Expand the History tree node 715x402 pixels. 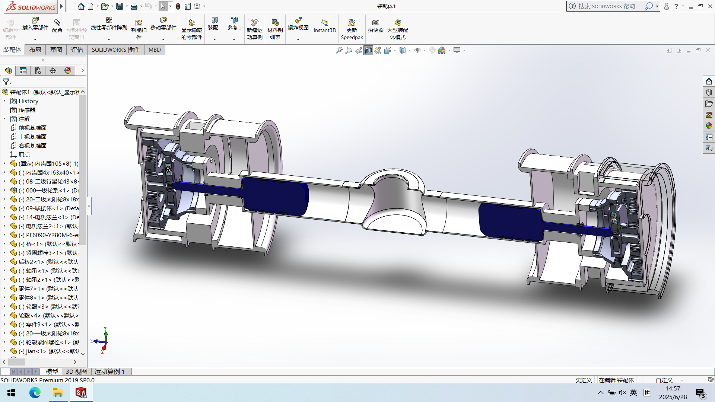4,101
